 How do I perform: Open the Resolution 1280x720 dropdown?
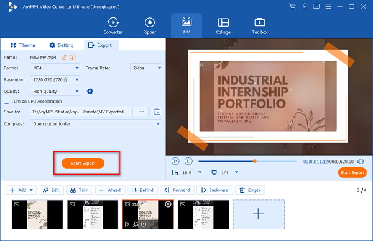tap(55, 80)
